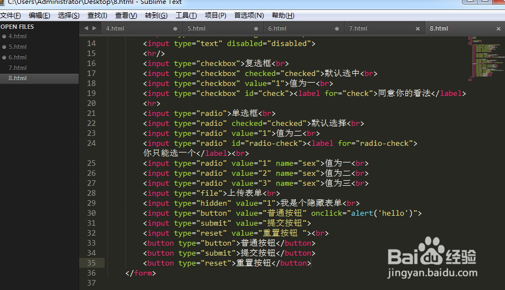Click line number 19 in gutter
This screenshot has height=290, width=505.
91,93
